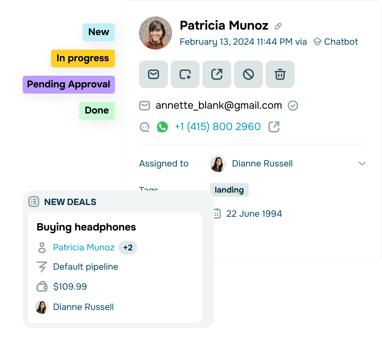The width and height of the screenshot is (382, 344).
Task: Click envelope icon next to email address
Action: point(145,106)
